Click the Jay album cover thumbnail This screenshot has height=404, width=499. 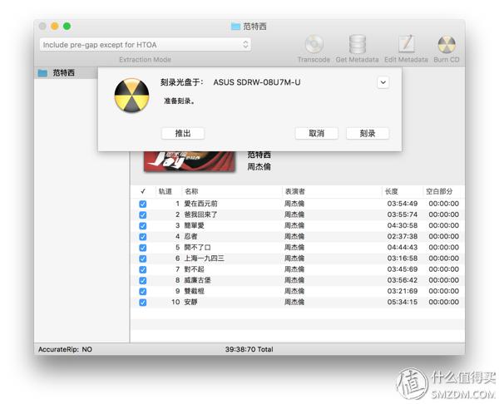(190, 161)
